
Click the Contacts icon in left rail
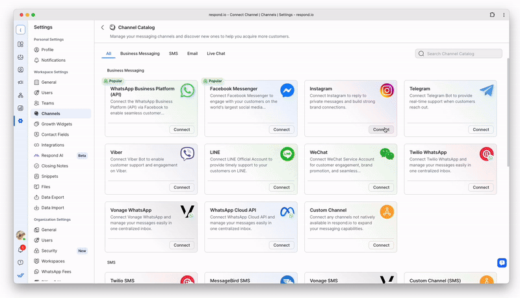(21, 69)
